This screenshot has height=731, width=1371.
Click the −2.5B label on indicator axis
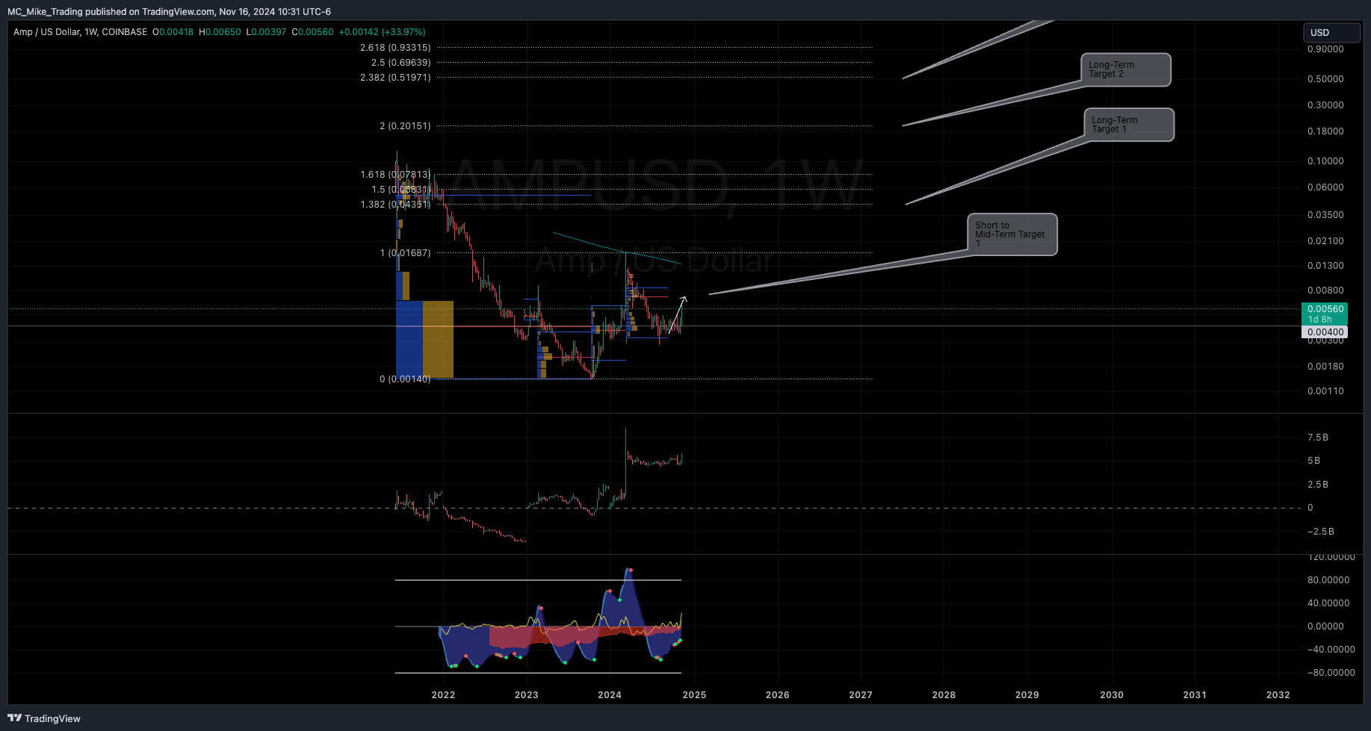[x=1320, y=532]
